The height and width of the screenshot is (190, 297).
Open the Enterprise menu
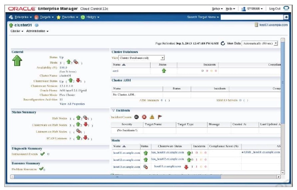click(20, 17)
